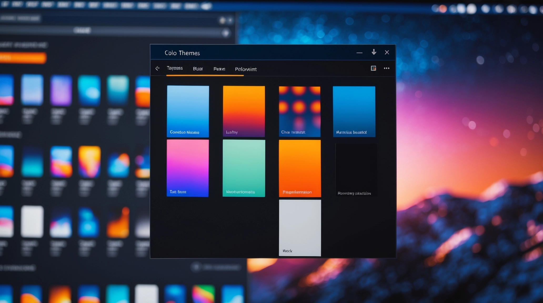This screenshot has width=543, height=303.
Task: Click the layout panel icon beside more options
Action: pyautogui.click(x=373, y=68)
